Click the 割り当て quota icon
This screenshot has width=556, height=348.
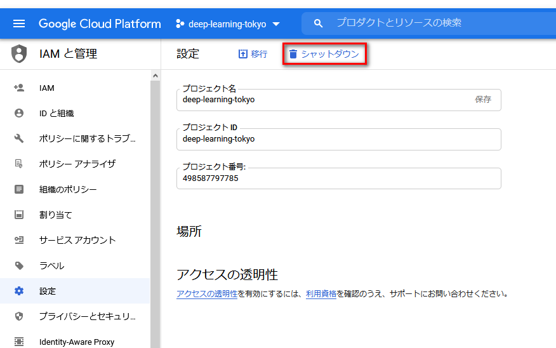coord(19,214)
